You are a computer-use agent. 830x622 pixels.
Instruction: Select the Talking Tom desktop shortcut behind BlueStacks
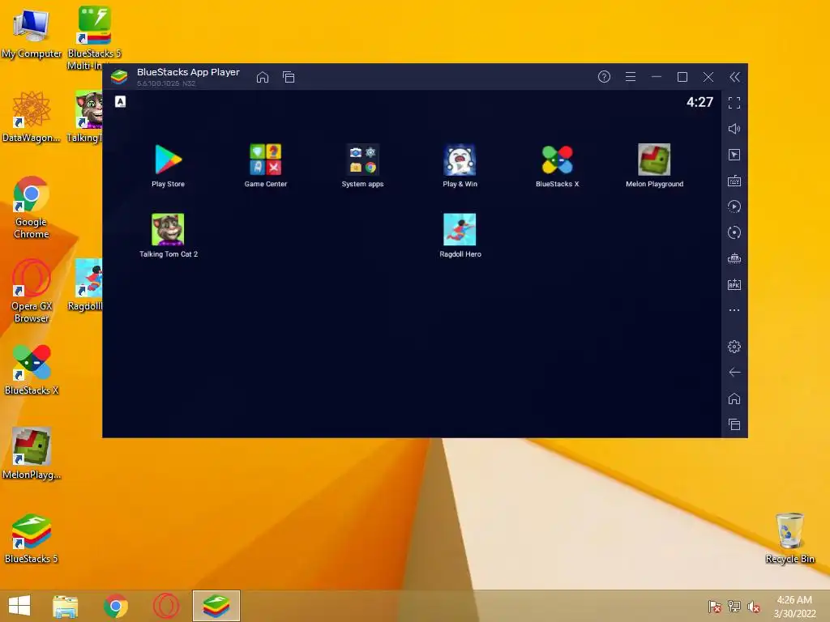tap(84, 117)
